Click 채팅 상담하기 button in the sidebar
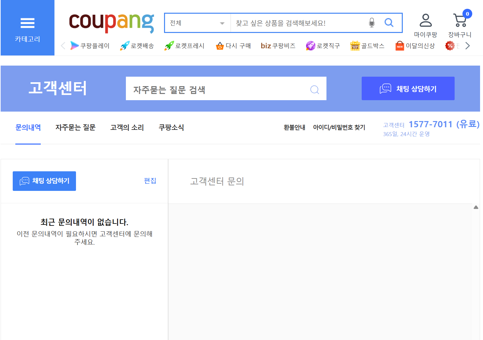This screenshot has width=483, height=340. click(x=44, y=181)
